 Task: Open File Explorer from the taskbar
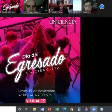coord(34,109)
